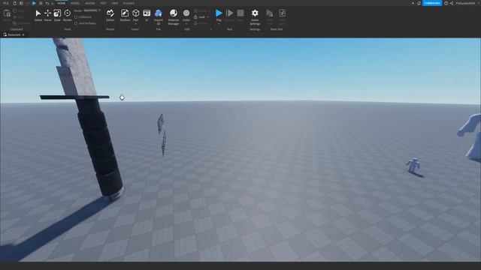
Task: Insert a new Part
Action: pyautogui.click(x=135, y=13)
